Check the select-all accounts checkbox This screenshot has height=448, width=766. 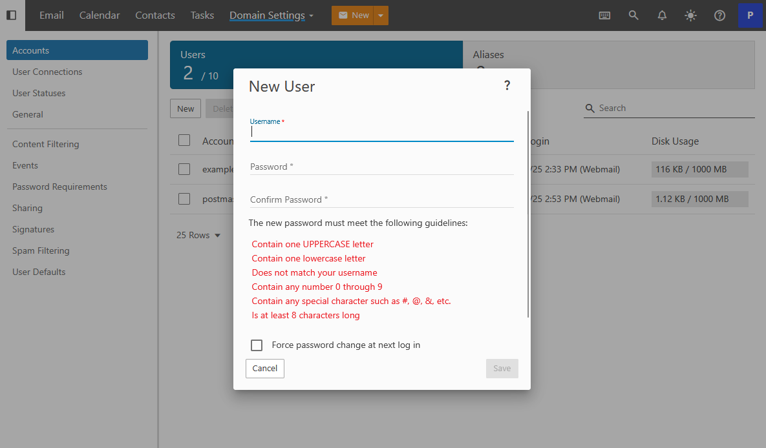coord(184,141)
